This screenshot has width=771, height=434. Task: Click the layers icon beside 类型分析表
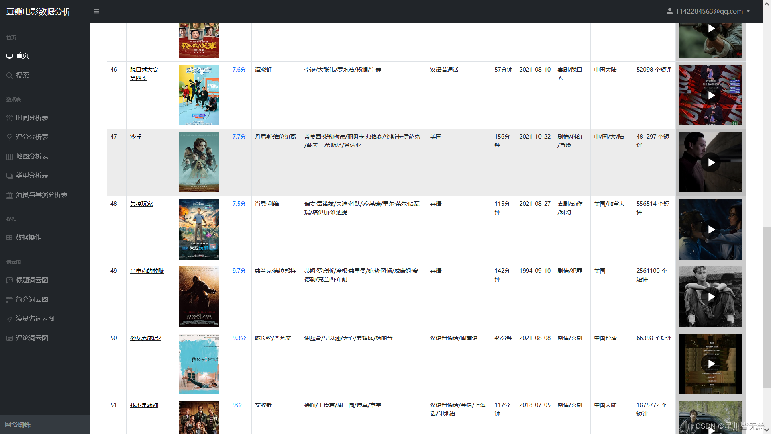pyautogui.click(x=10, y=176)
